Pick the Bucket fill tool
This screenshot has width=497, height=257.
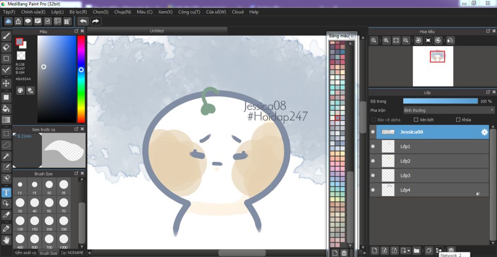pos(6,108)
